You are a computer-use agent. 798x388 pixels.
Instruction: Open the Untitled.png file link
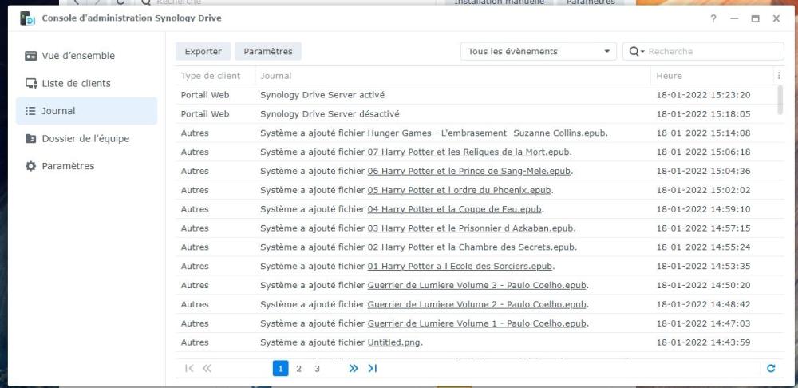(394, 342)
